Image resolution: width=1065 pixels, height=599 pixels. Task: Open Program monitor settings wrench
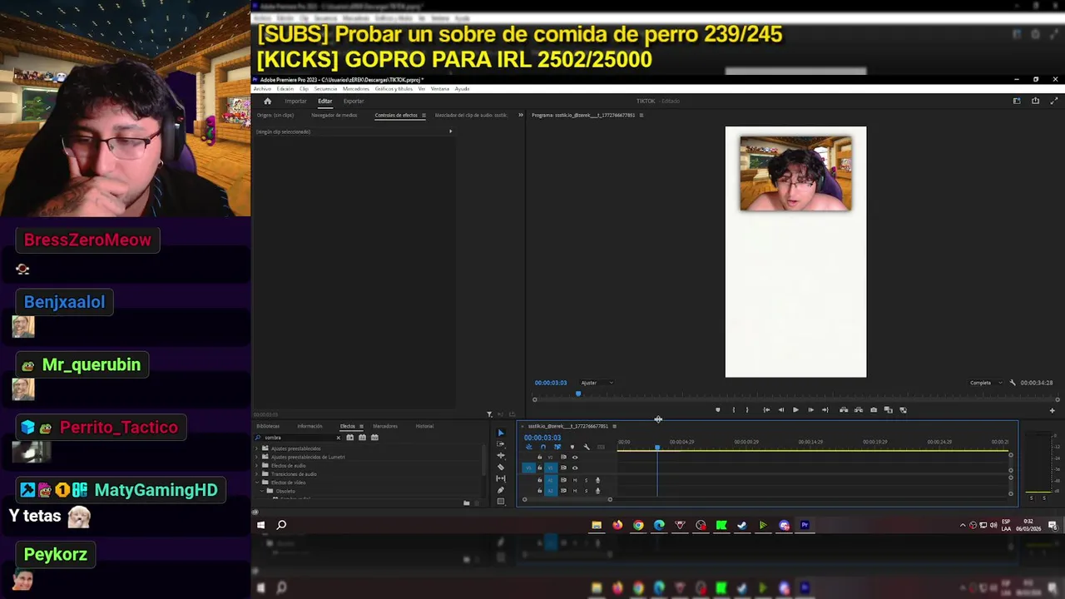pos(1013,383)
